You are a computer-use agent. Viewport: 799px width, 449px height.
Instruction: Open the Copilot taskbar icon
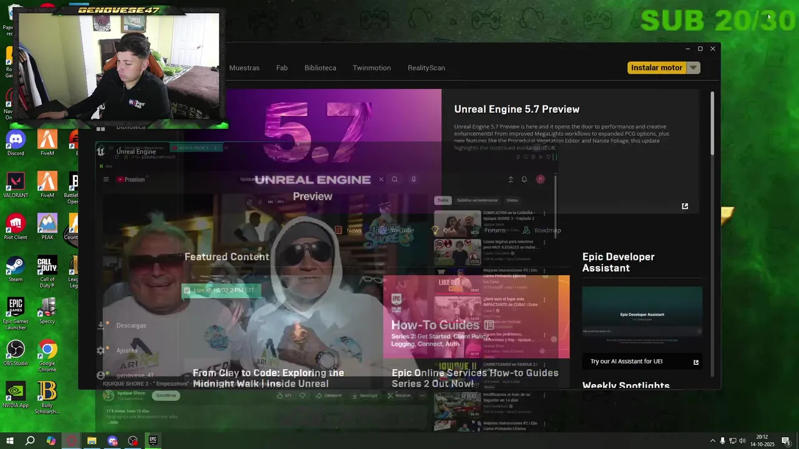coord(51,440)
